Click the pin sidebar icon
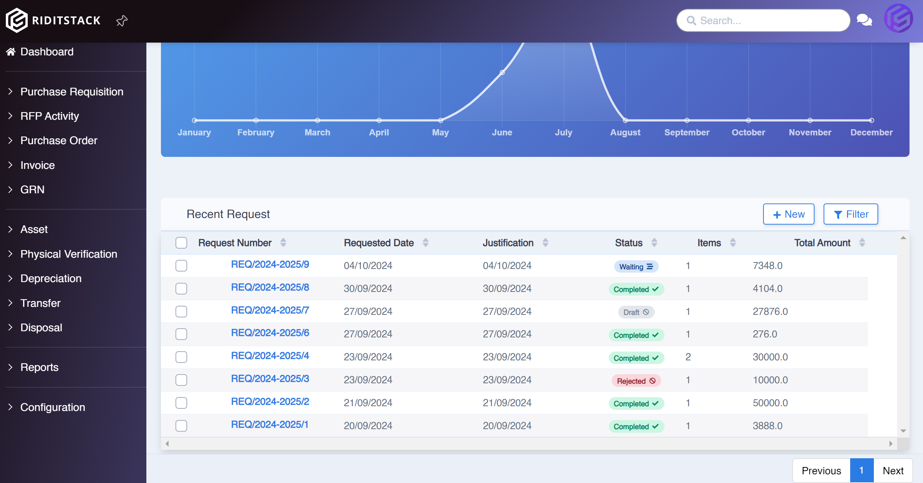The width and height of the screenshot is (923, 483). [x=122, y=21]
